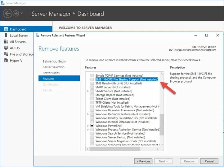Toggle Windows Biometric Framework checkbox
Screen dimensions: 224x167
click(x=92, y=110)
